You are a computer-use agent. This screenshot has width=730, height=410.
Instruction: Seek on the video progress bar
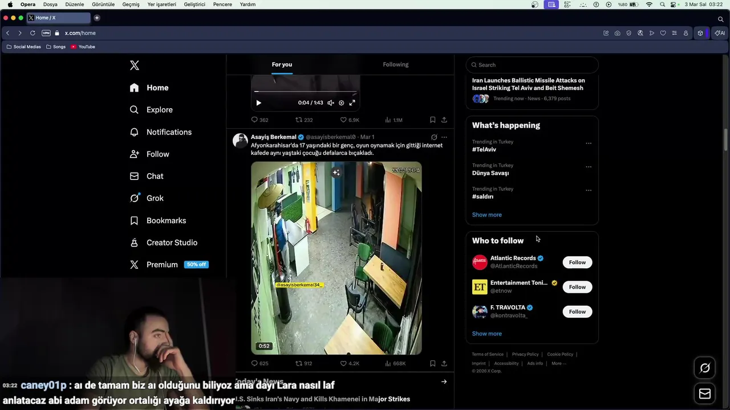305,91
